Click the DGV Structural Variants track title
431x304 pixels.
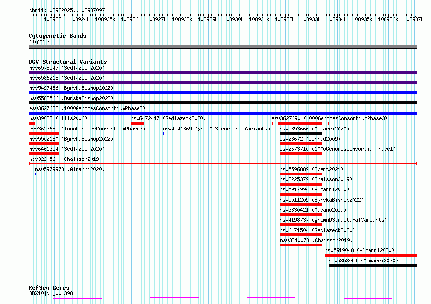(68, 62)
